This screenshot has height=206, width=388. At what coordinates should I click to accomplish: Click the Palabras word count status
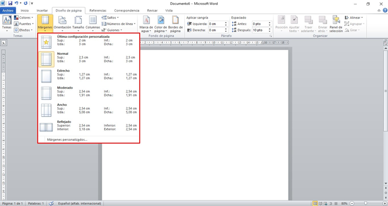point(36,203)
